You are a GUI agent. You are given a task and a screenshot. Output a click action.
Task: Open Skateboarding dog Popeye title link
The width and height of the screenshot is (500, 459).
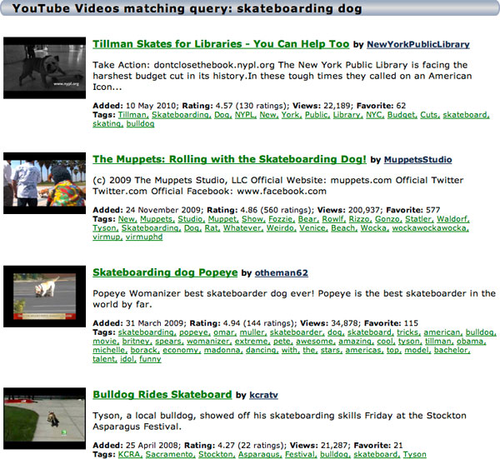[165, 272]
